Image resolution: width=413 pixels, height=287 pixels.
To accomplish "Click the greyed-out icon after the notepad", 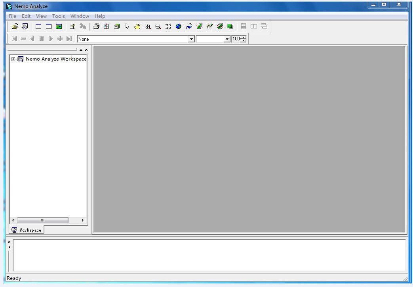I will [x=83, y=27].
